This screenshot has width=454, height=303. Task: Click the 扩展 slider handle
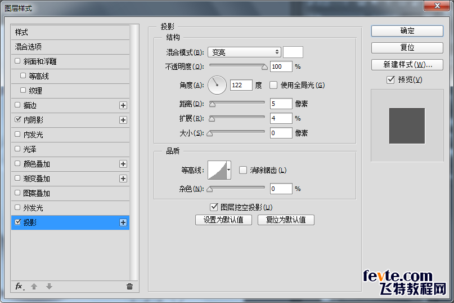click(212, 119)
